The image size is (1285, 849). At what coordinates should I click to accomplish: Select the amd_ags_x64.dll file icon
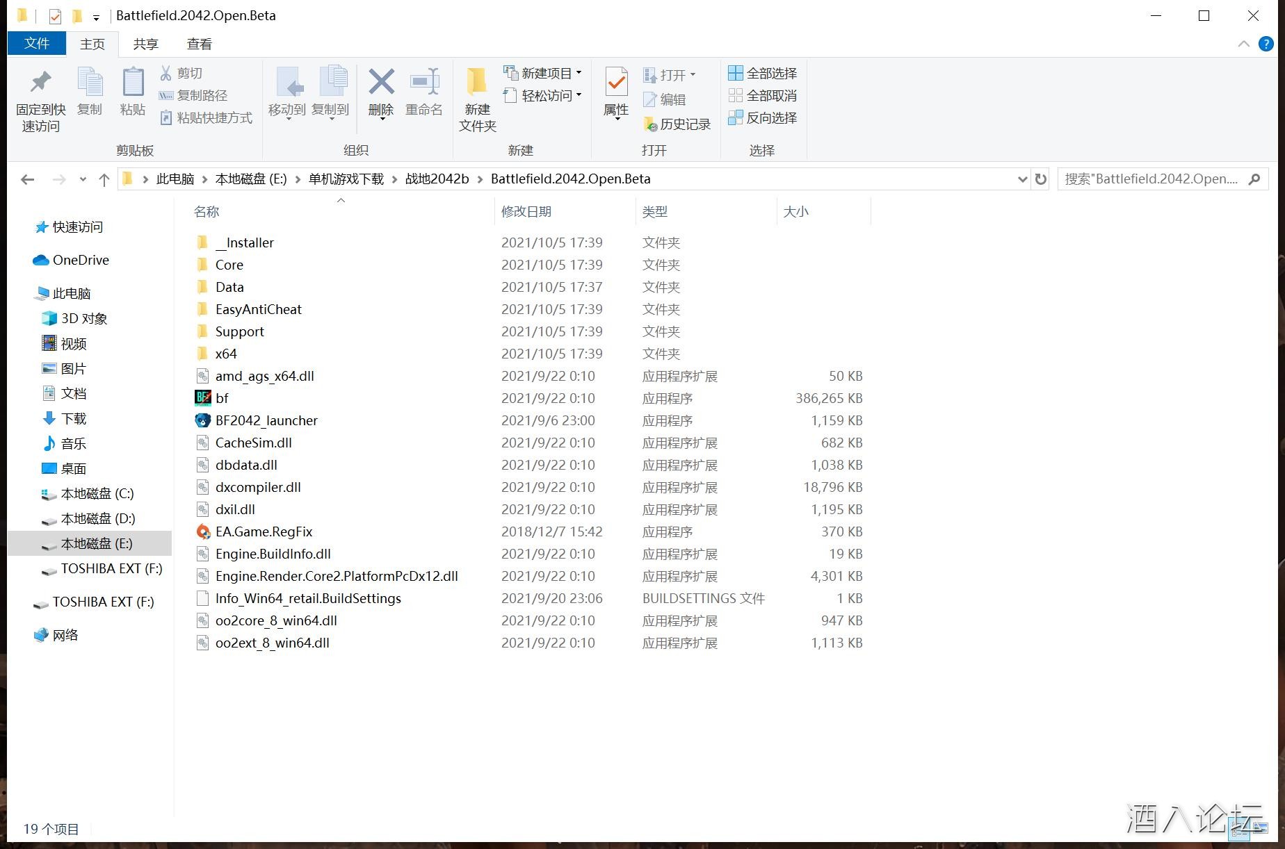202,376
